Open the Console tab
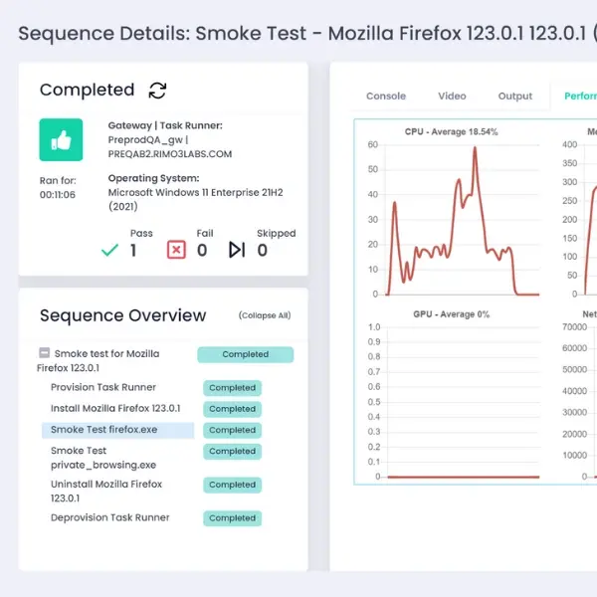 pyautogui.click(x=386, y=96)
